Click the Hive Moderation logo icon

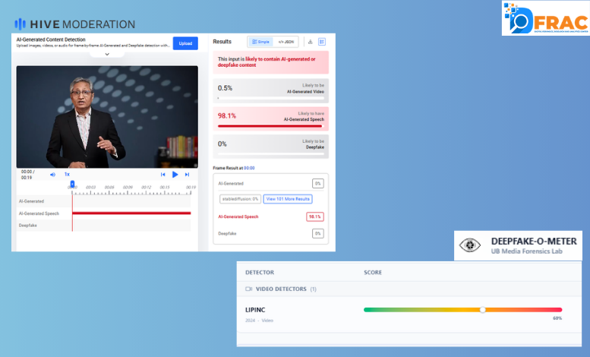click(20, 24)
